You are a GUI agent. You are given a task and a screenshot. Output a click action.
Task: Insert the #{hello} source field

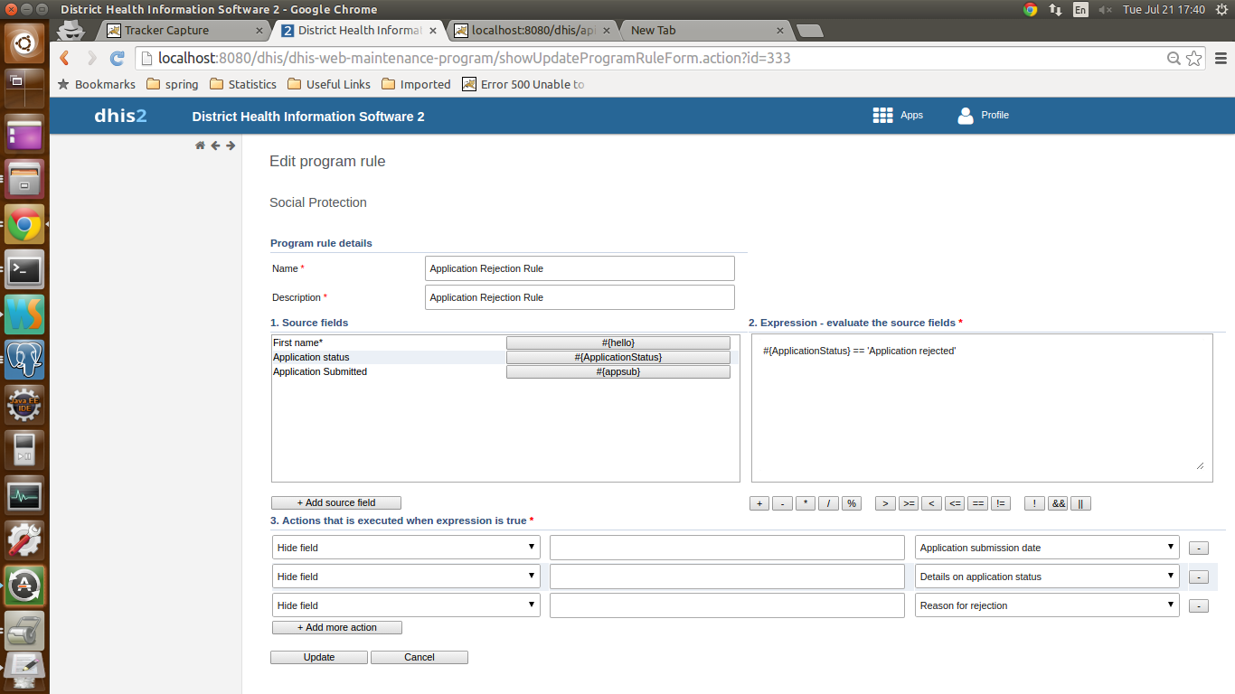coord(618,343)
